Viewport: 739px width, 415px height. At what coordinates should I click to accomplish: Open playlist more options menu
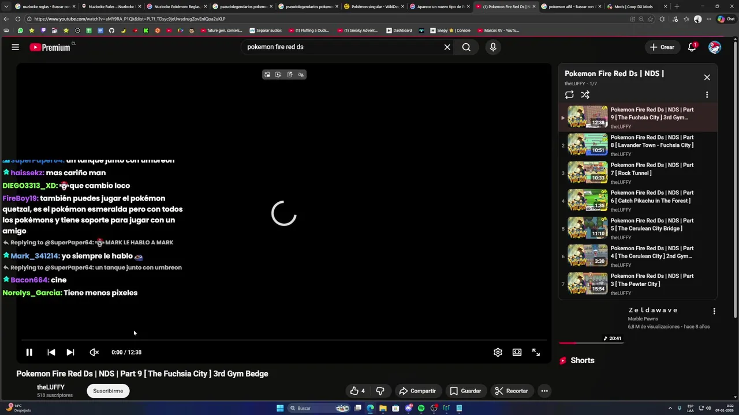click(707, 95)
